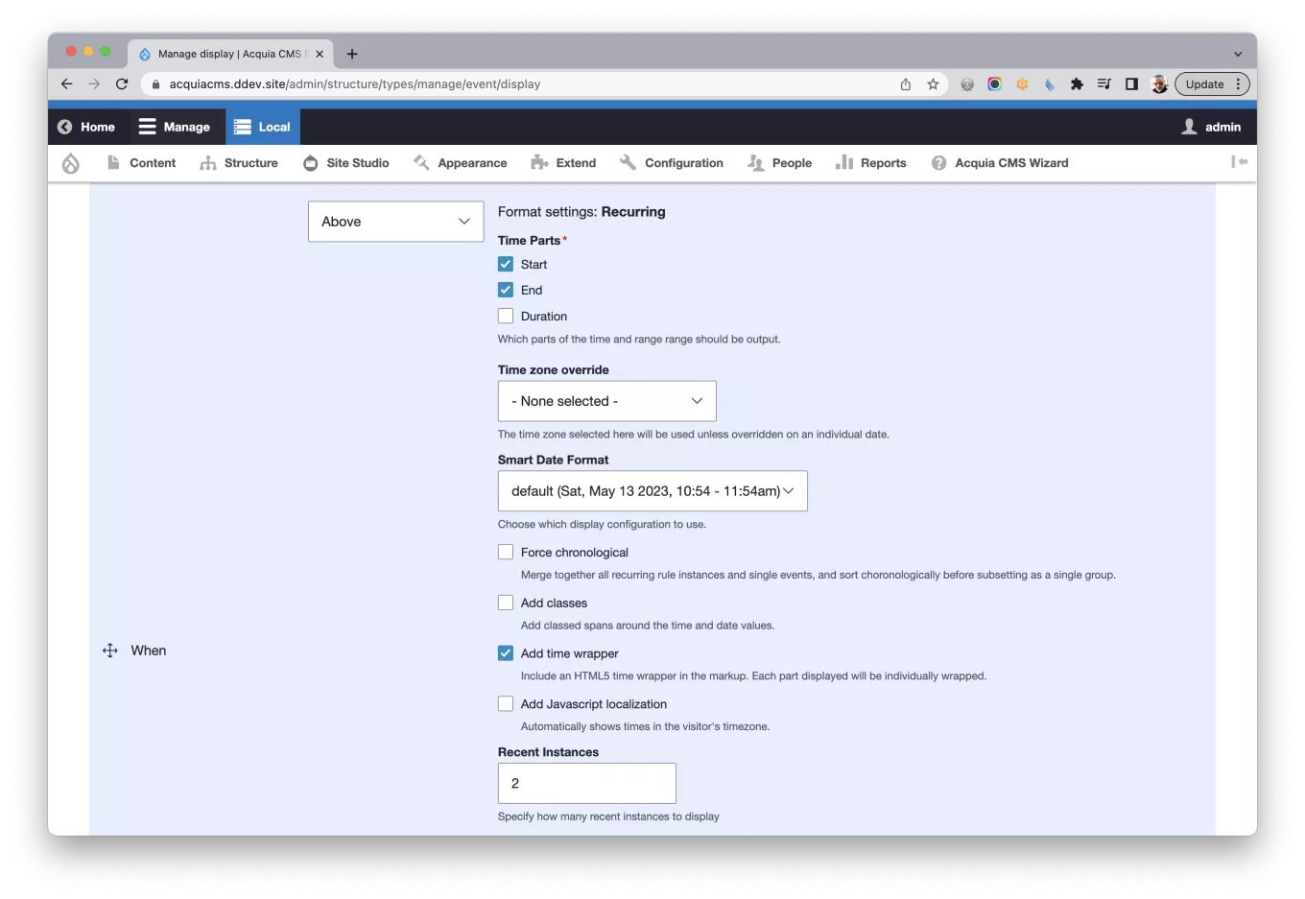Open the Structure admin menu

point(240,163)
